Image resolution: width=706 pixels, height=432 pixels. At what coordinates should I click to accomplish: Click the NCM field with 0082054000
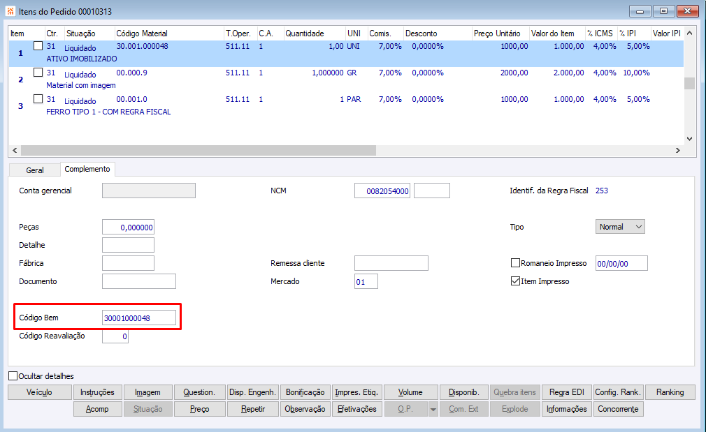(382, 191)
